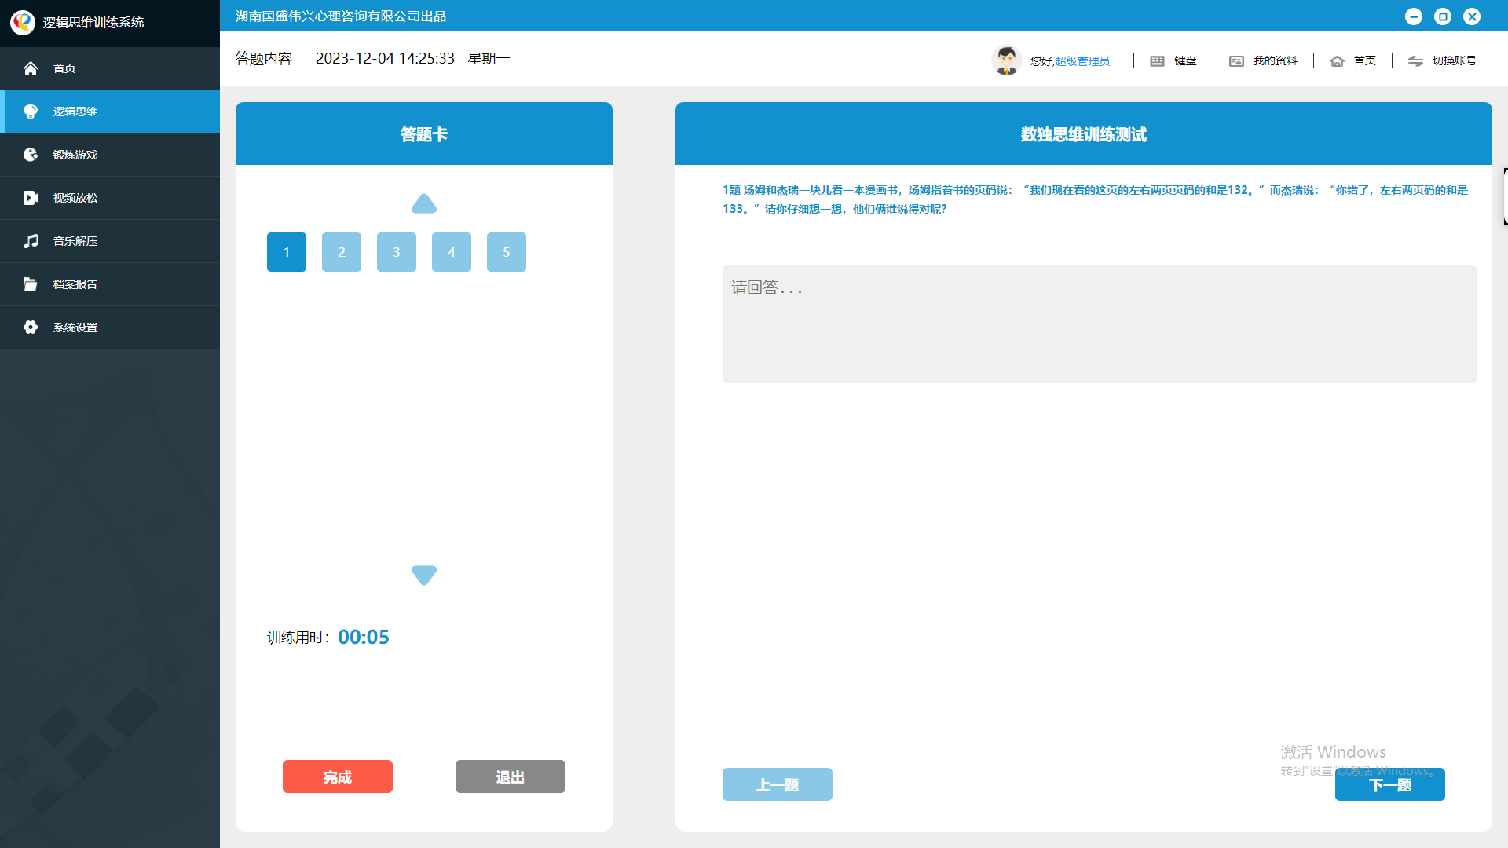Viewport: 1508px width, 848px height.
Task: Jump to question 2 on answer card
Action: [342, 252]
